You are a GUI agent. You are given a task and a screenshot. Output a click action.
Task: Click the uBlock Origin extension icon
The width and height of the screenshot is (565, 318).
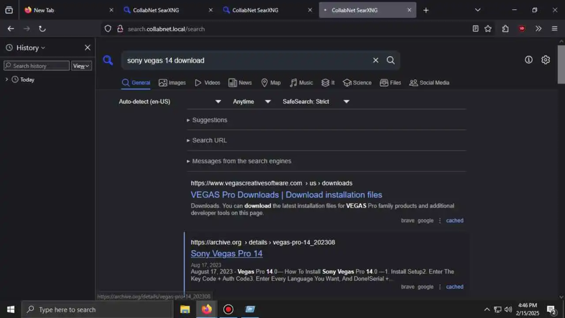click(522, 29)
